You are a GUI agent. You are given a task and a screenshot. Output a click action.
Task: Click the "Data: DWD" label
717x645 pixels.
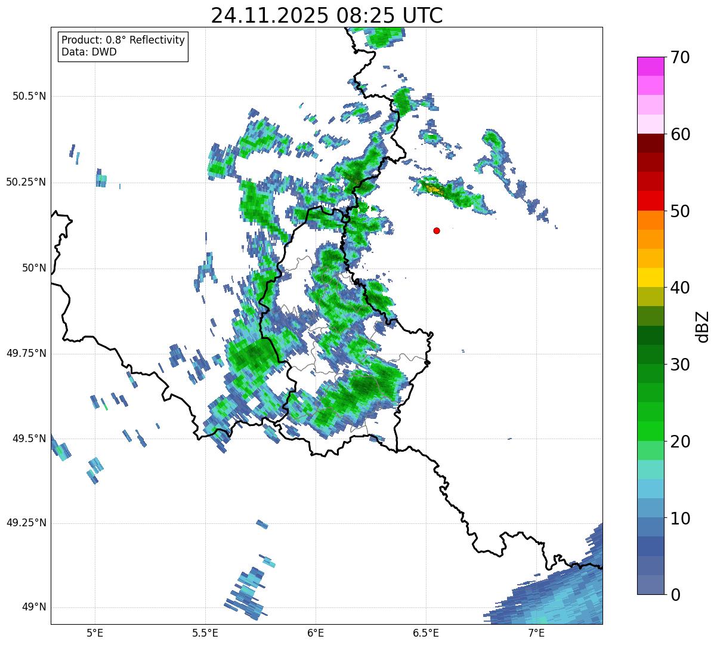click(89, 52)
